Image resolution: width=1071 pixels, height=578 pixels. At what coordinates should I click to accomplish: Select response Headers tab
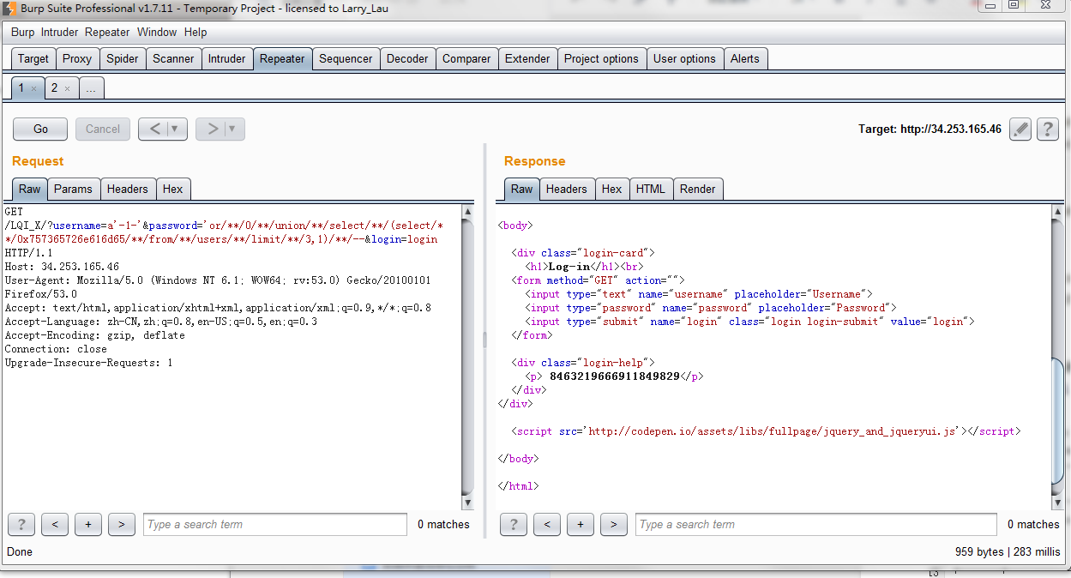(567, 189)
